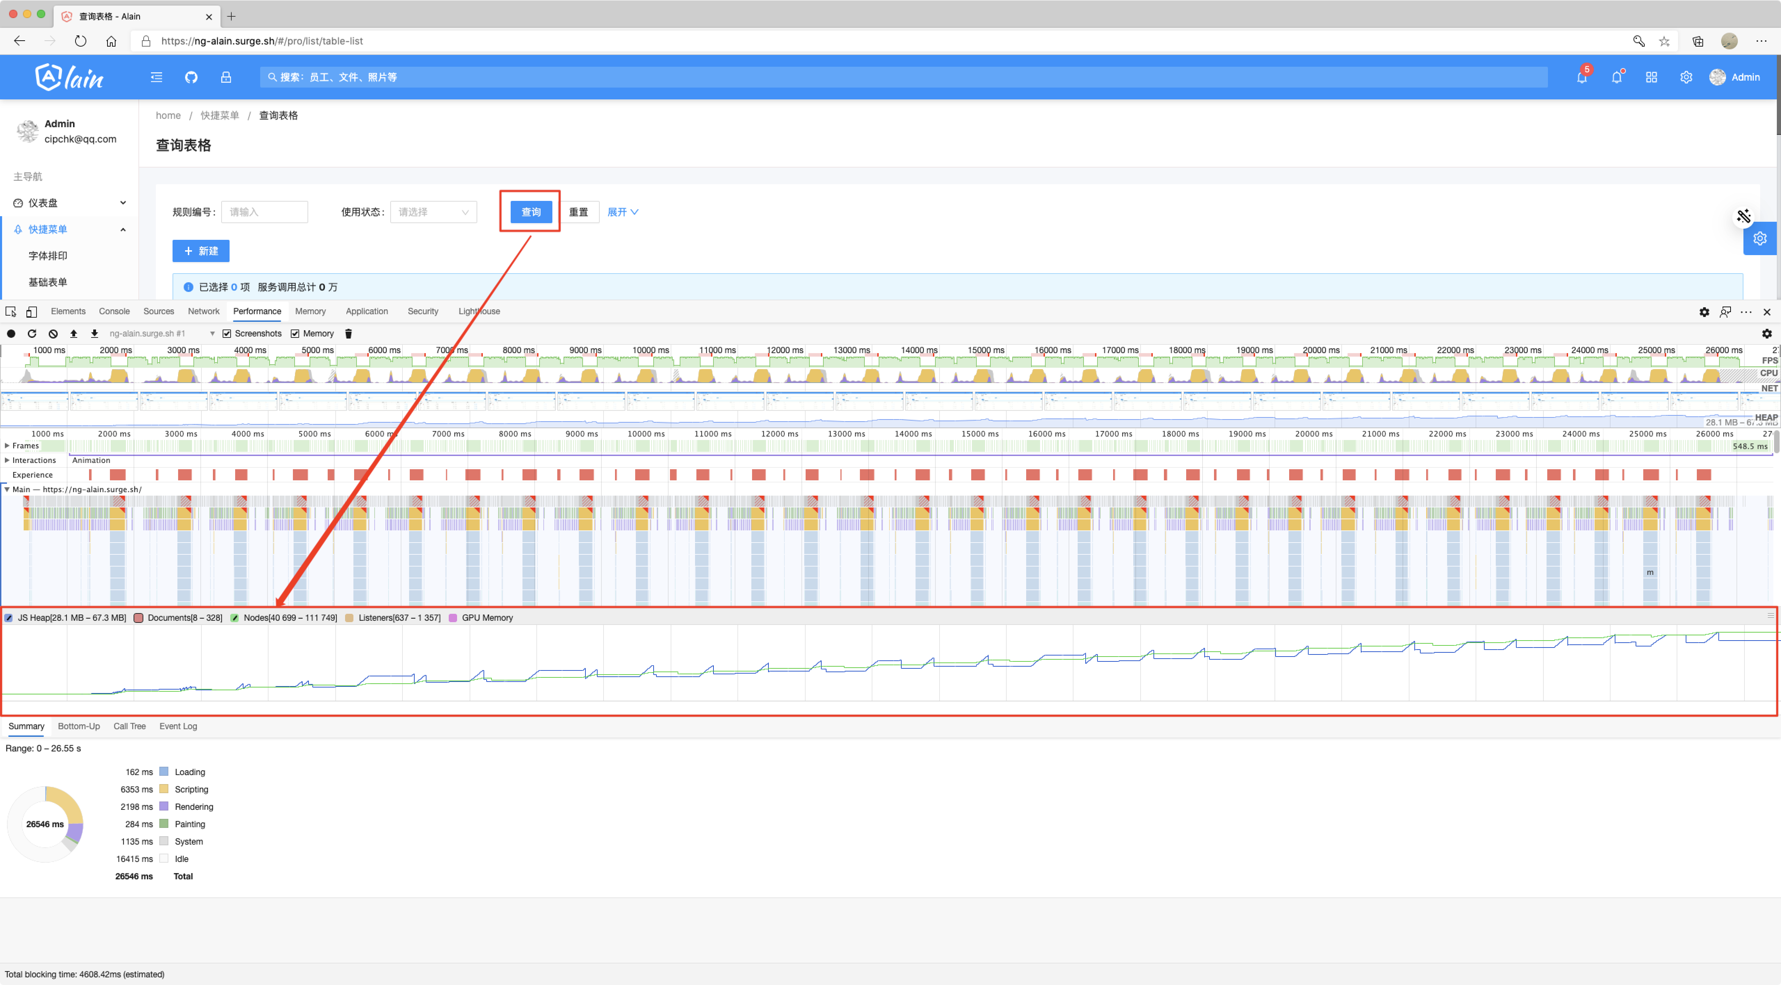Click the lock screen icon in header
This screenshot has height=985, width=1781.
click(x=226, y=78)
